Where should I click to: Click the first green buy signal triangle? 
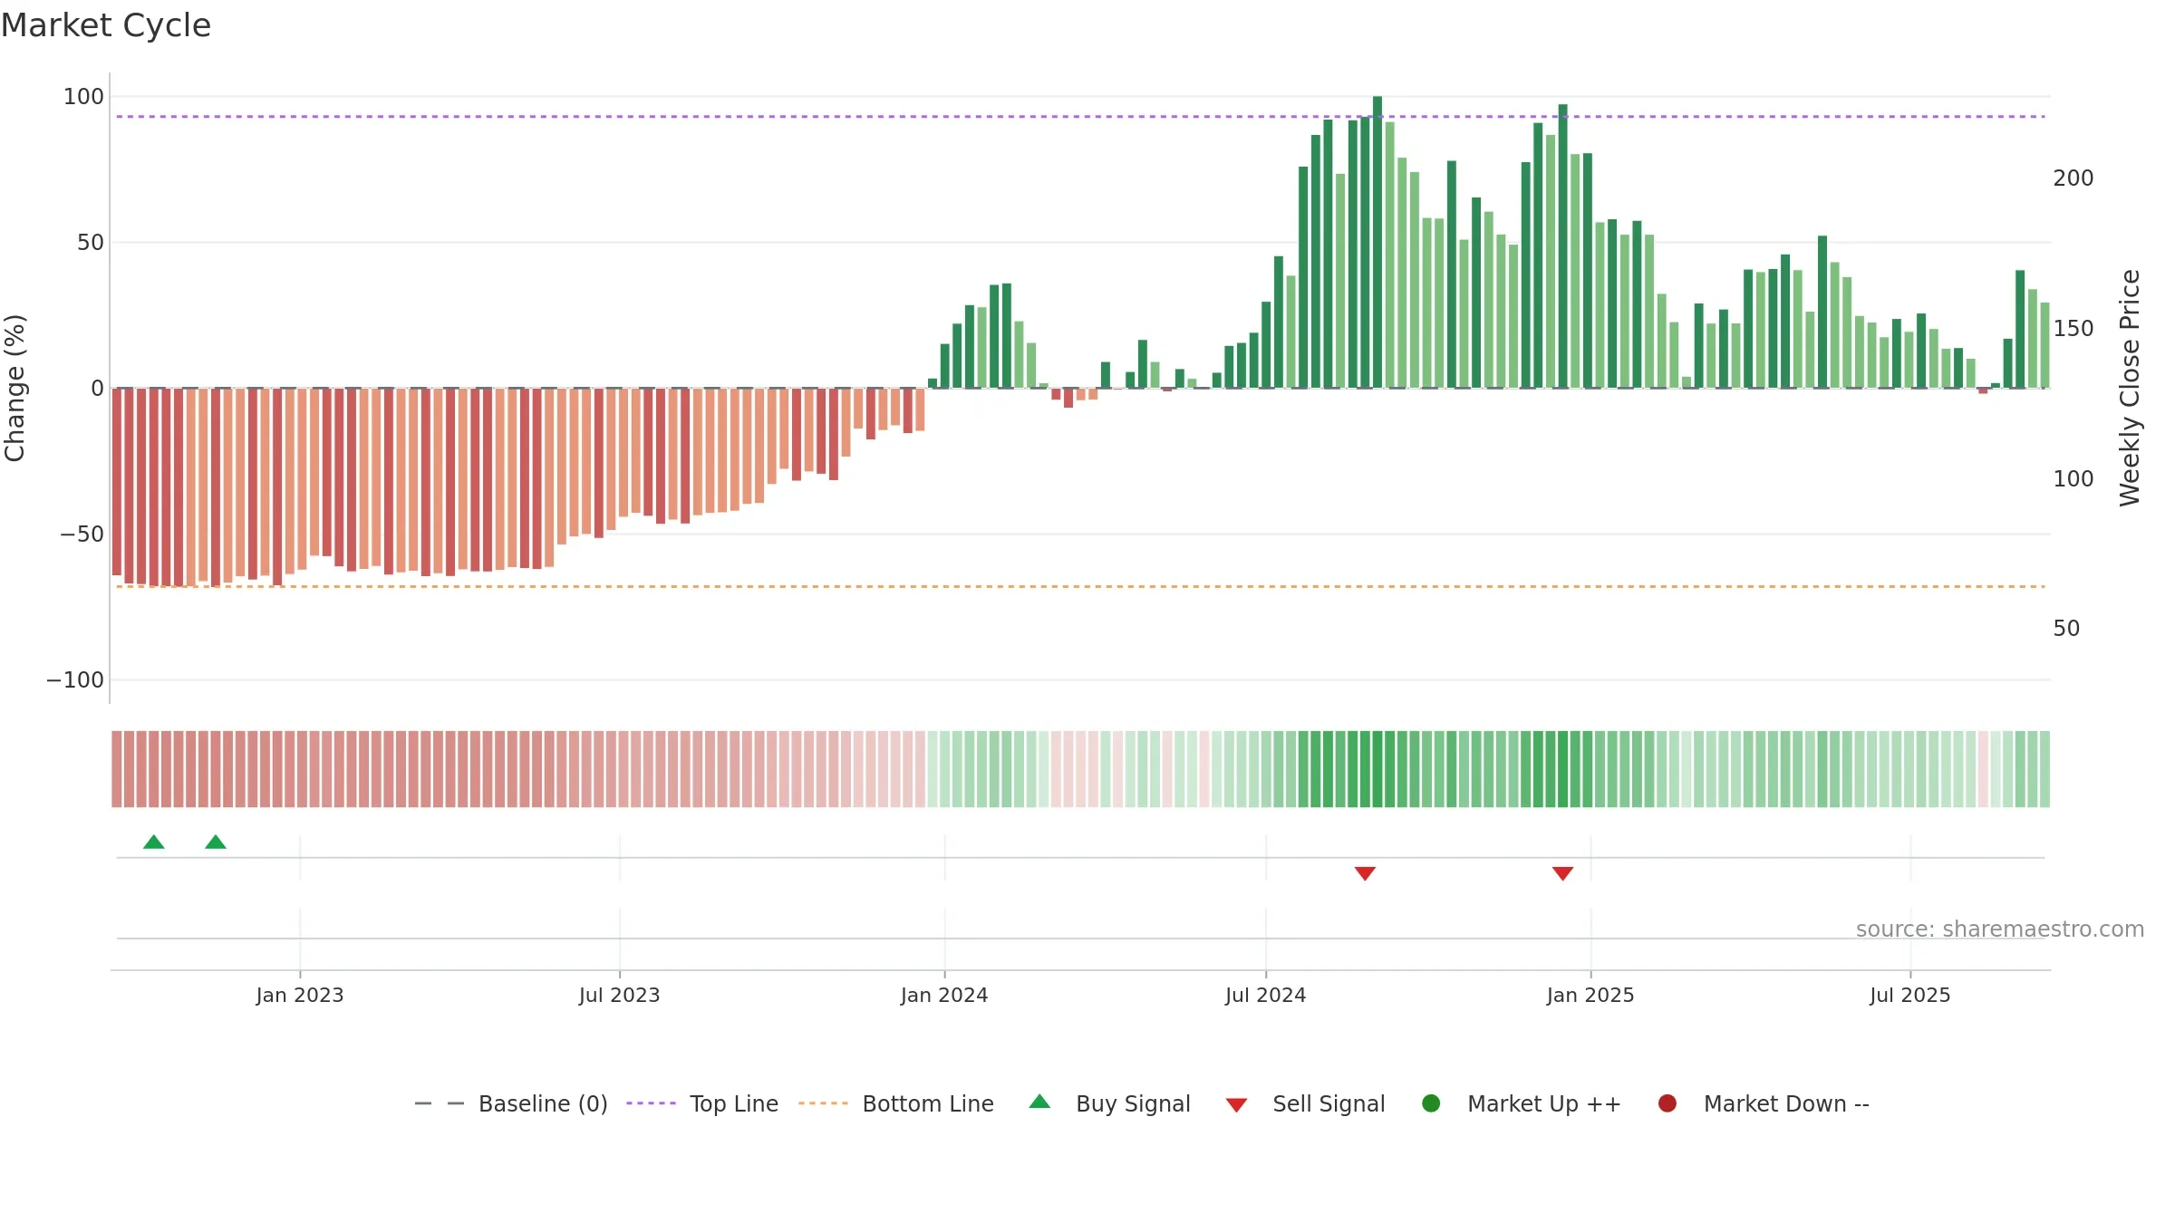[x=154, y=843]
